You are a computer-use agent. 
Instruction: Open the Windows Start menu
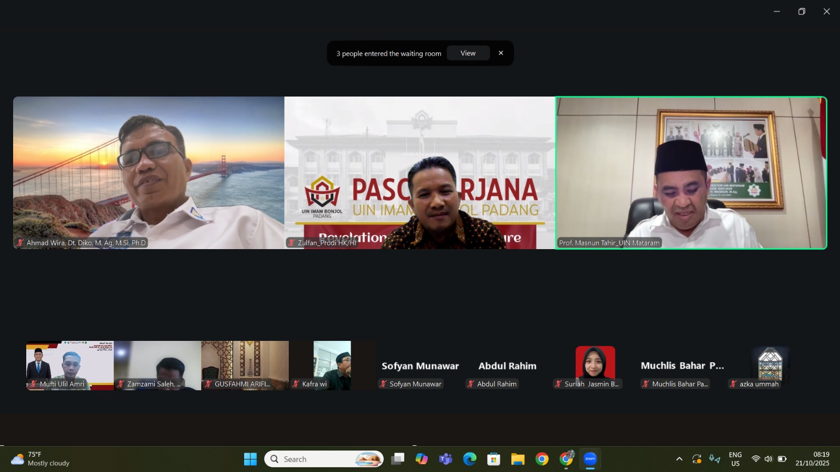pyautogui.click(x=250, y=459)
